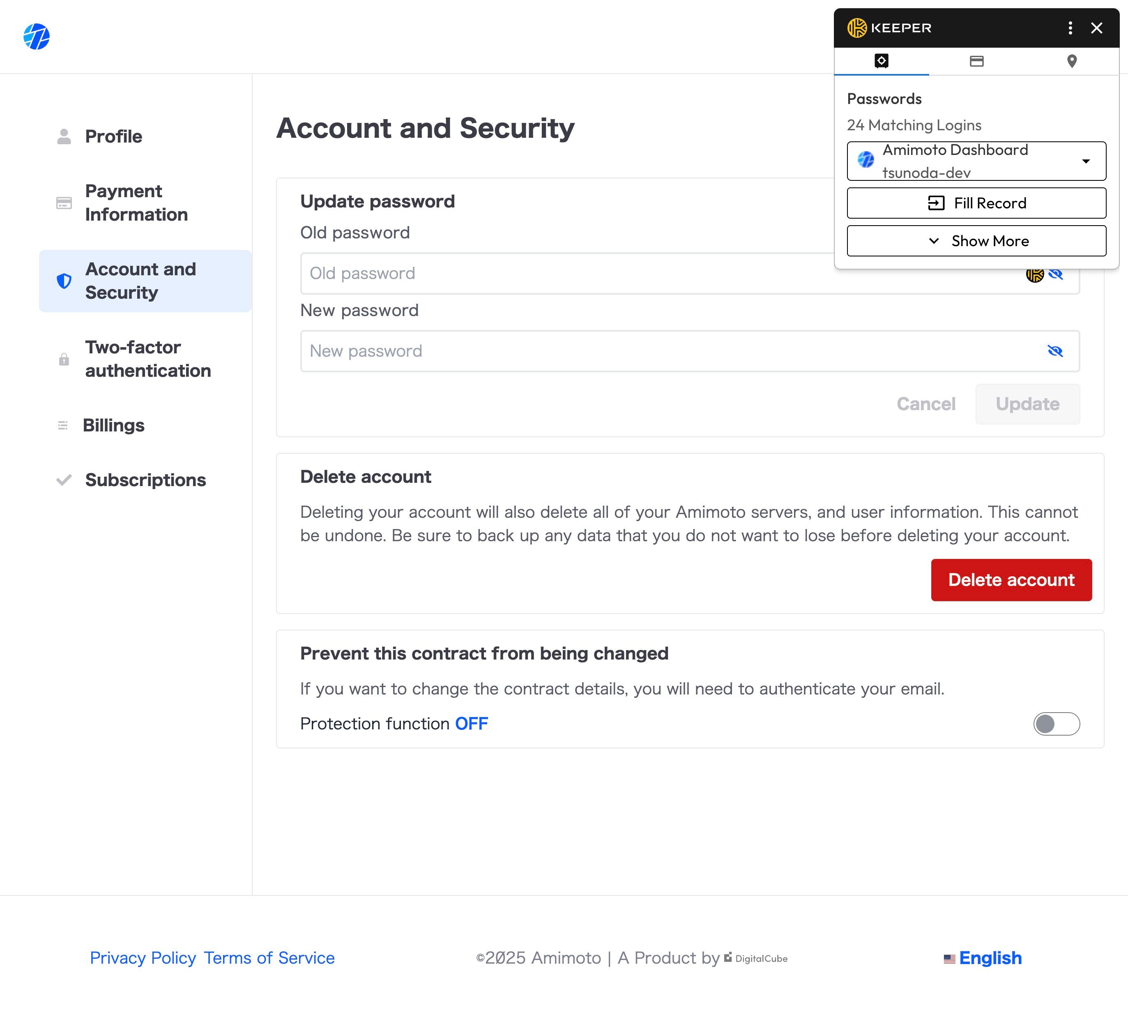Click the Amimoto logo in the header
1128x1020 pixels.
tap(37, 37)
